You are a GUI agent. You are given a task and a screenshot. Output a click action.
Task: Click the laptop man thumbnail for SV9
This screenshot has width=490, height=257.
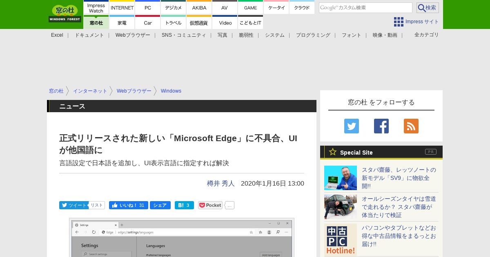pos(341,178)
